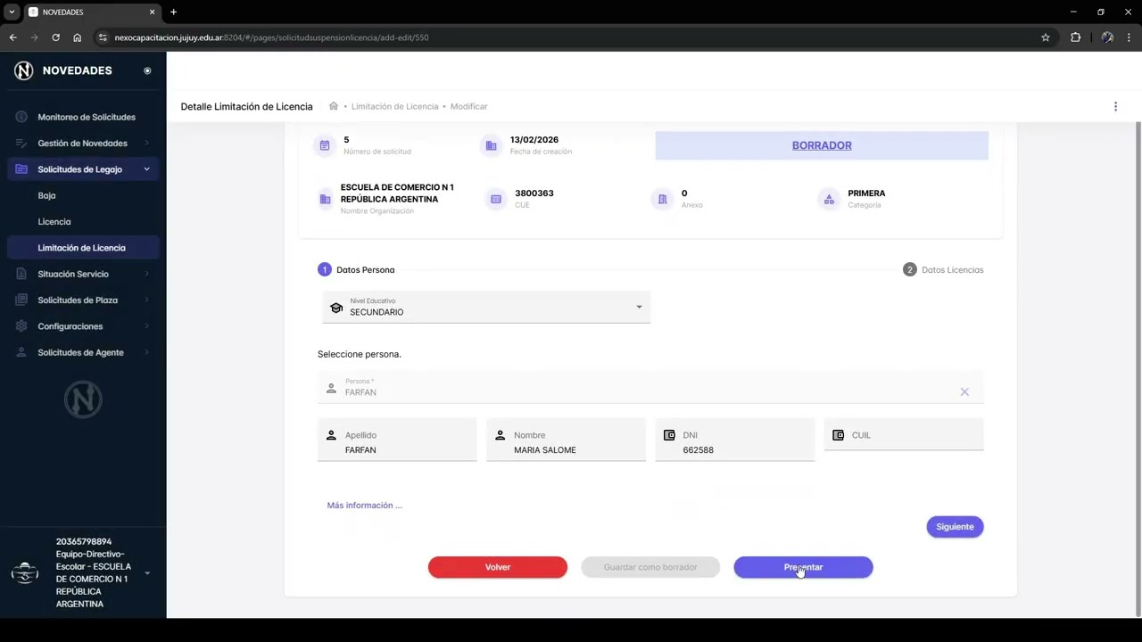This screenshot has width=1142, height=642.
Task: Click the Solicitudes de Plaza folder icon
Action: pyautogui.click(x=21, y=300)
